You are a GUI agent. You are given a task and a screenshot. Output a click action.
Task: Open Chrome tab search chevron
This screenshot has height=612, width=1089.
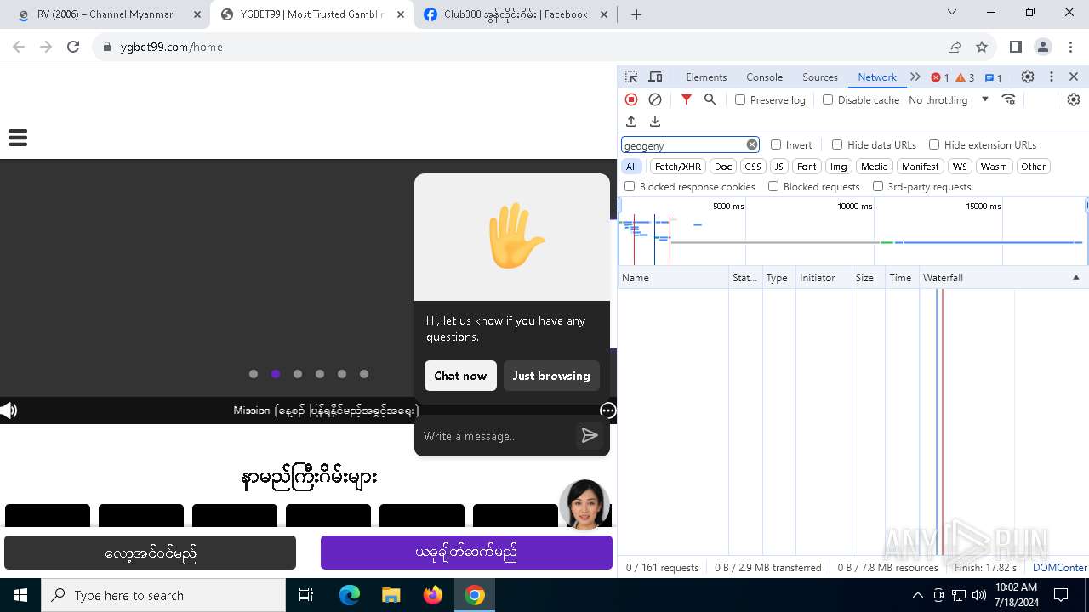click(x=952, y=13)
